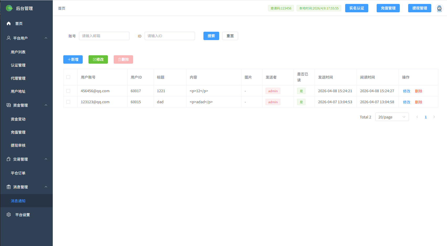Open 用户列表 in the sidebar
447x246 pixels.
tap(18, 52)
